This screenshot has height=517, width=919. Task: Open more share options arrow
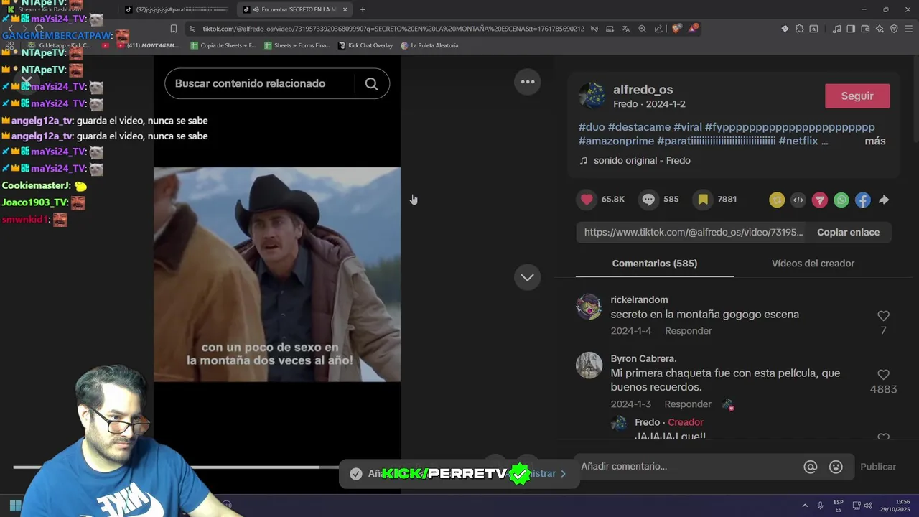point(884,200)
